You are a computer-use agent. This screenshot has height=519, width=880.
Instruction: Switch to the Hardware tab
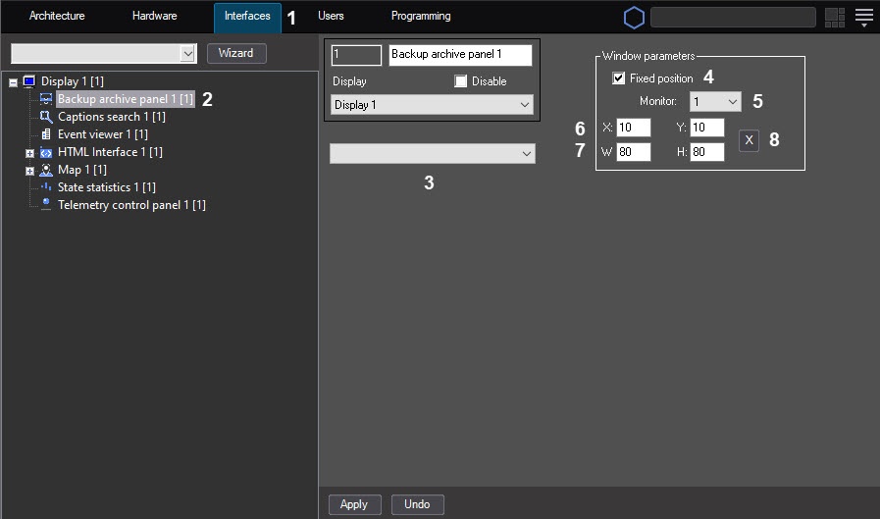click(x=154, y=17)
